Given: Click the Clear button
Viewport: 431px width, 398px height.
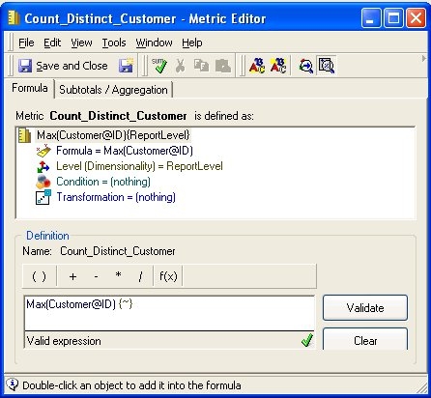Looking at the screenshot, I should pos(365,339).
